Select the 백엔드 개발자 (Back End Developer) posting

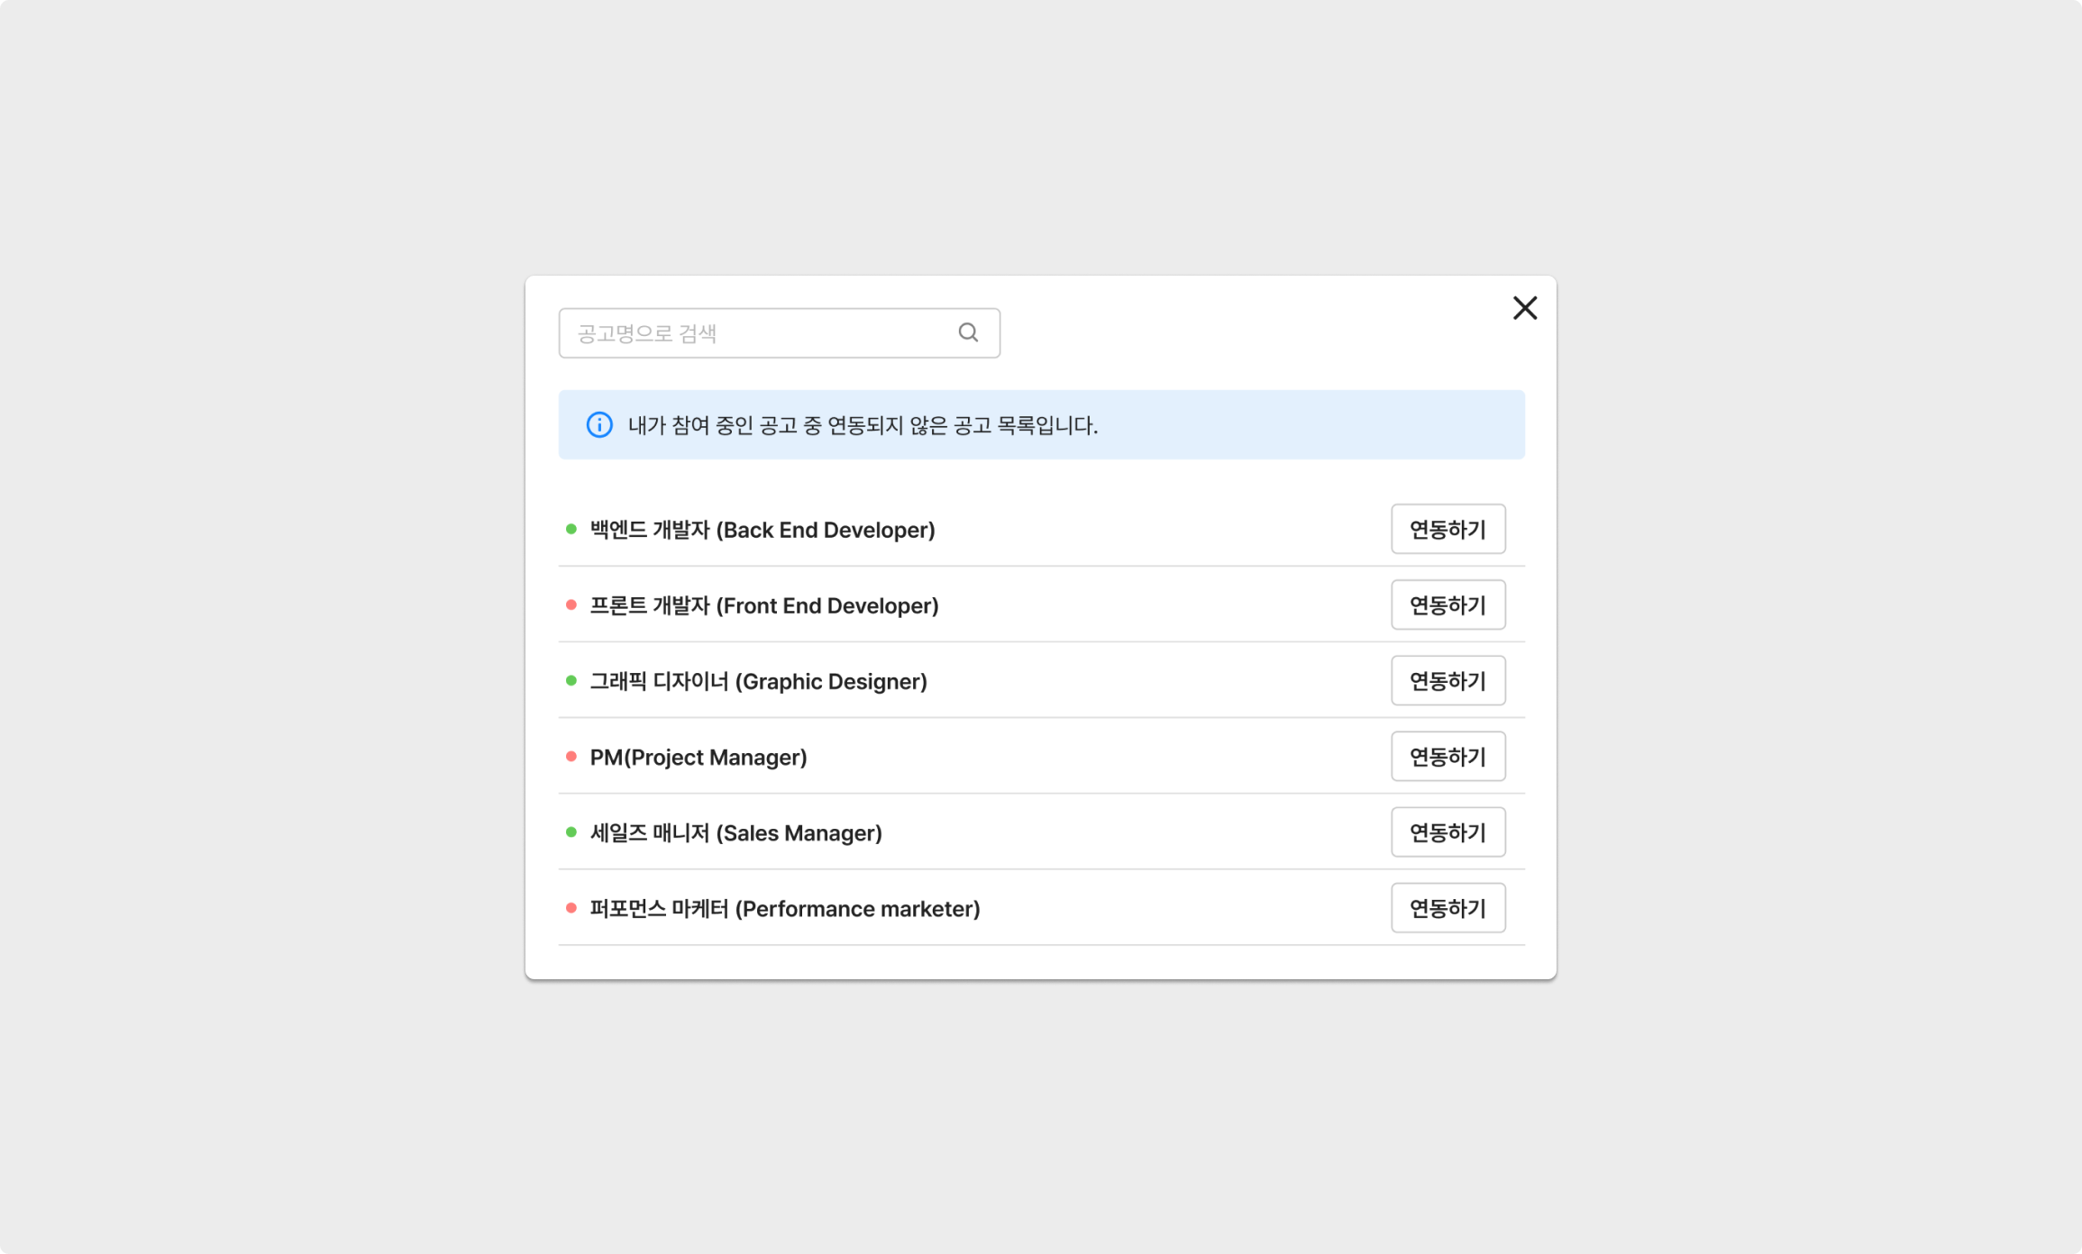pyautogui.click(x=762, y=530)
